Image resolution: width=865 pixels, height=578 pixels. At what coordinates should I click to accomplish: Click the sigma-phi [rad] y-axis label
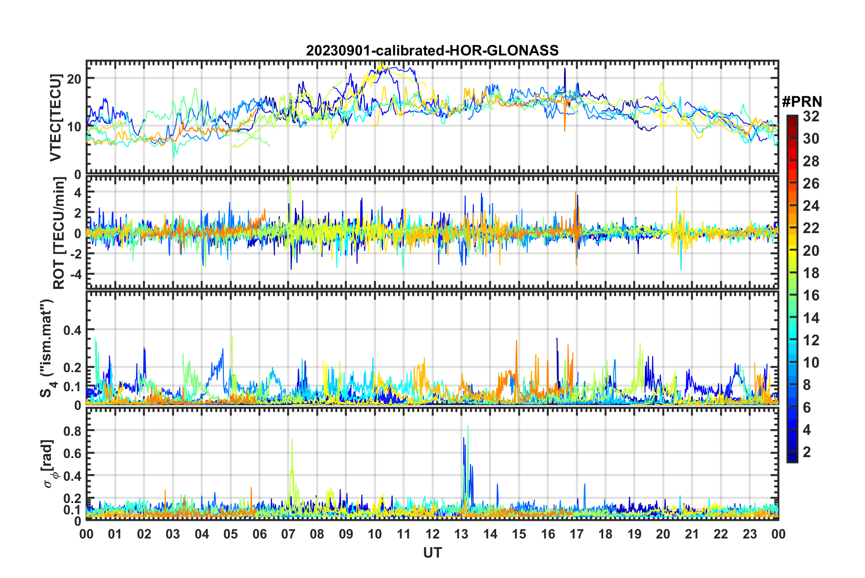[x=49, y=463]
